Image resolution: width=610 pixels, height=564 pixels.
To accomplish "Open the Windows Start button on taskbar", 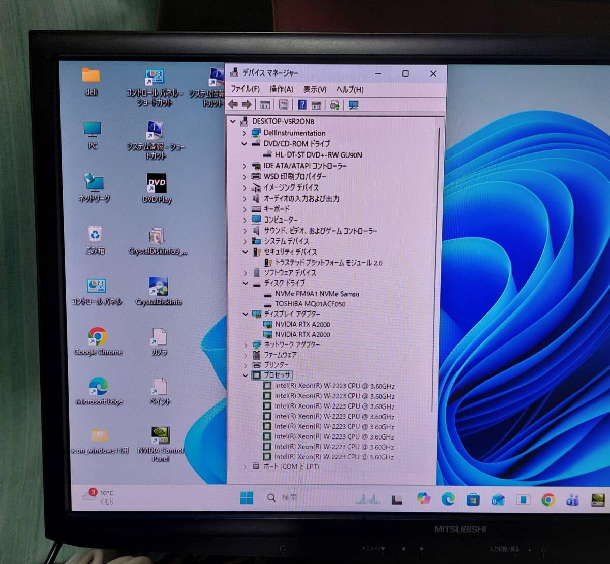I will click(247, 498).
